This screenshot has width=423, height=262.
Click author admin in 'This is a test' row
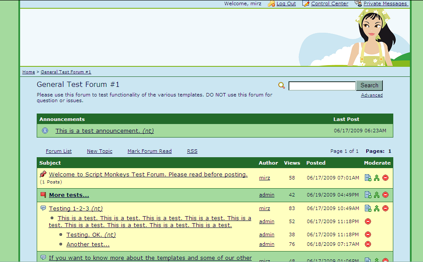coord(267,221)
